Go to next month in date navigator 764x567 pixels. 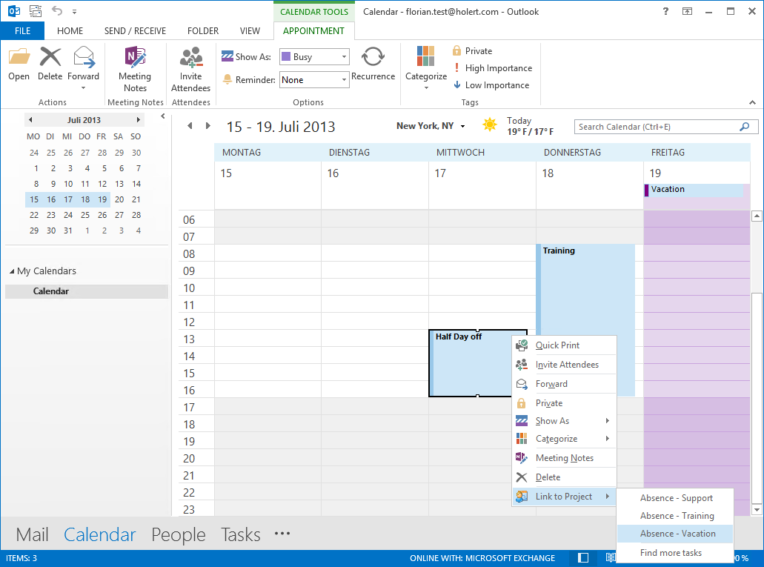[x=139, y=120]
